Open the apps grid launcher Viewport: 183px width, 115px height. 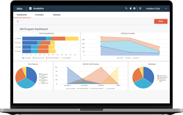pyautogui.click(x=140, y=8)
